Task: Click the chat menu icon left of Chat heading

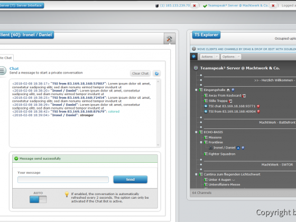Action: click(x=3, y=71)
